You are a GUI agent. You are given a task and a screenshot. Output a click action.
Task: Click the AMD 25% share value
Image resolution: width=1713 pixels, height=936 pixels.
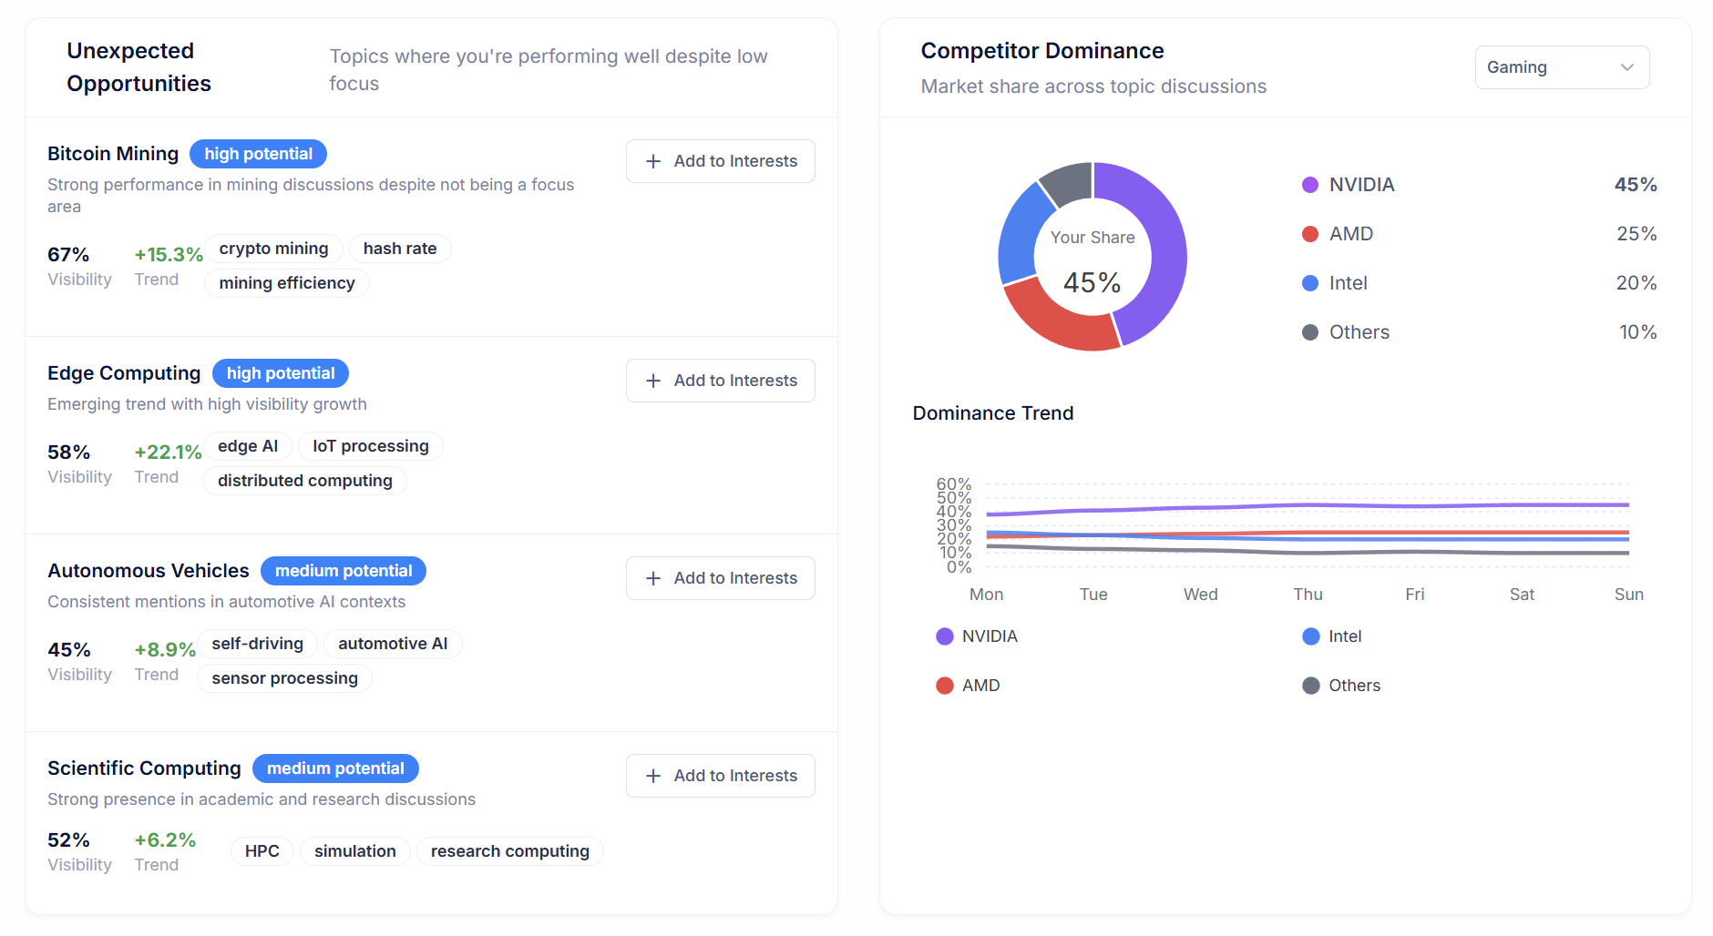point(1636,234)
